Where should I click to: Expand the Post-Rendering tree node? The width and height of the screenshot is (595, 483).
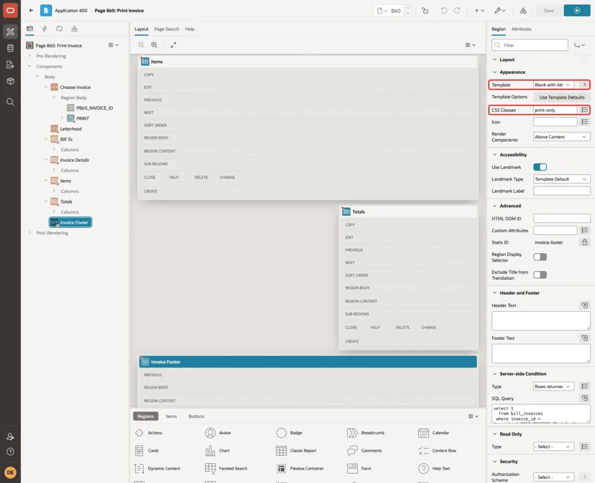point(30,232)
